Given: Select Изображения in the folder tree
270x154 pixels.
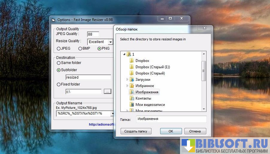Looking at the screenshot, I should [x=147, y=92].
